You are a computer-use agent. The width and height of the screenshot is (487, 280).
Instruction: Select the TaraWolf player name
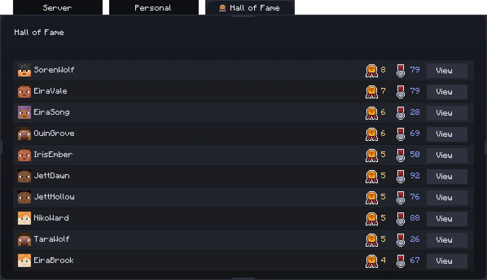click(x=52, y=239)
